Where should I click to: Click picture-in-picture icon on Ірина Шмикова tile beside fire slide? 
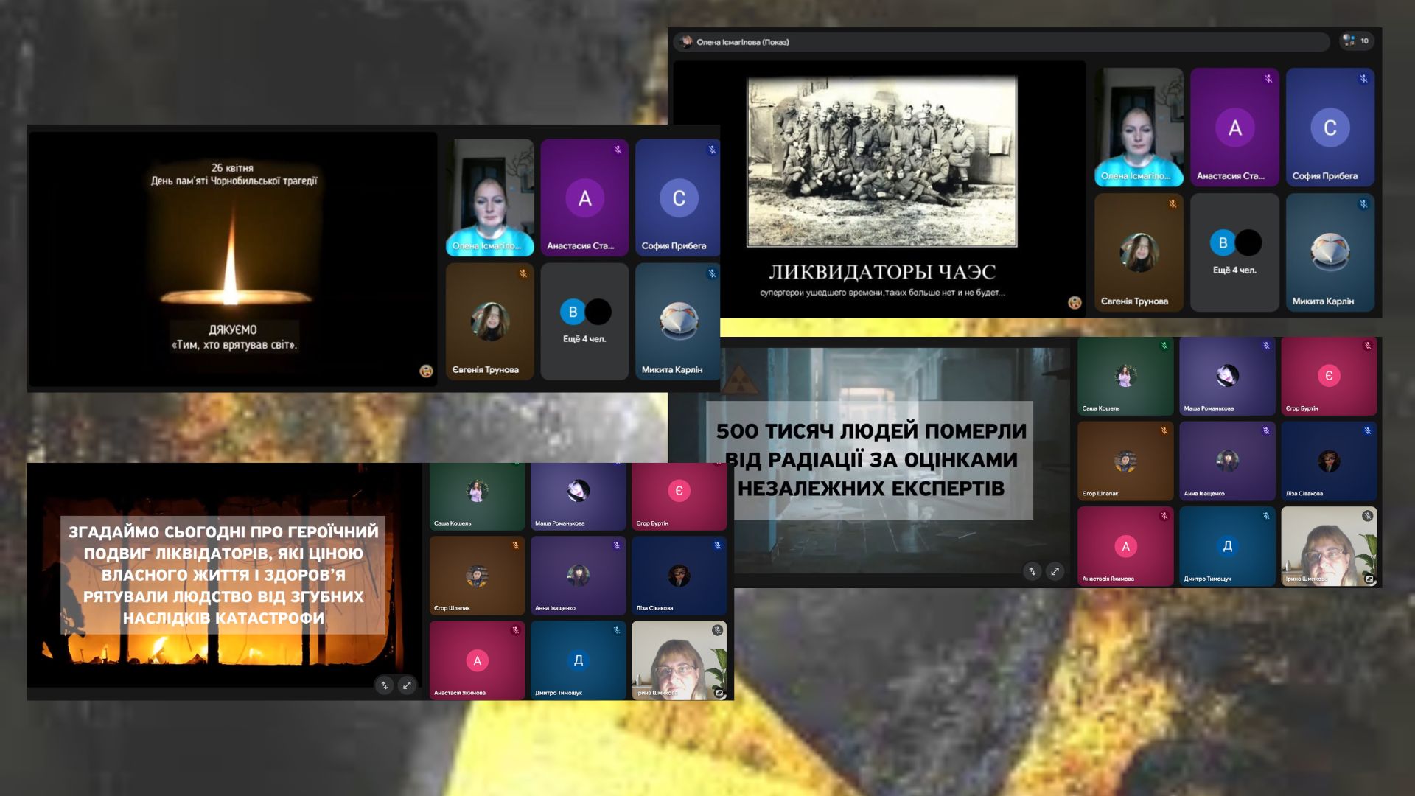[719, 693]
